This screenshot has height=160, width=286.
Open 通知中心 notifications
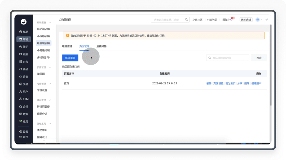pos(227,20)
